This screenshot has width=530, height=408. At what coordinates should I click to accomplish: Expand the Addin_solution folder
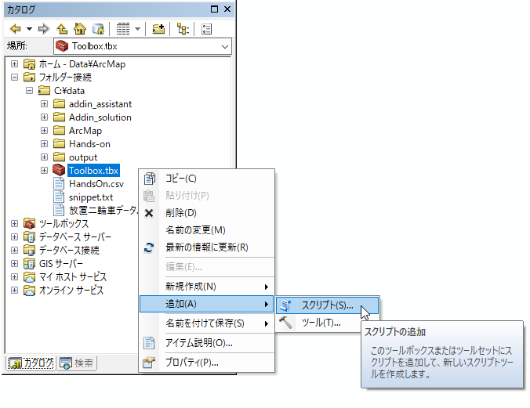coord(44,117)
